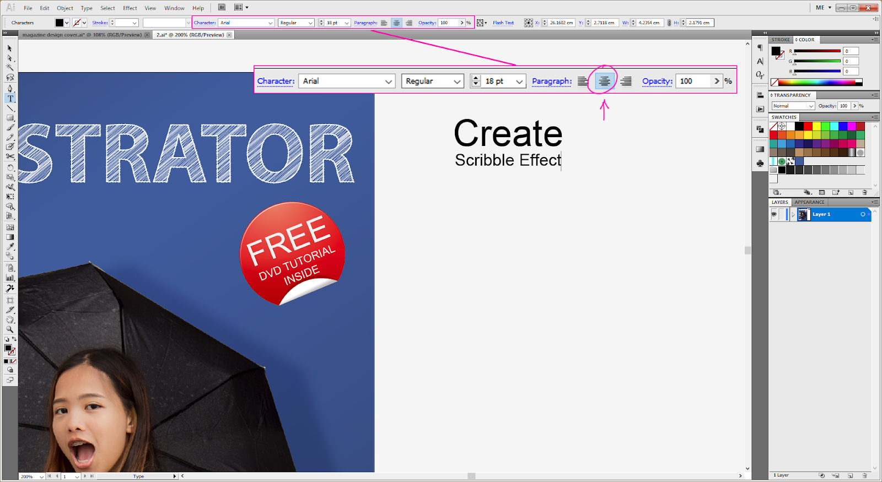Select the Direct Selection tool
The height and width of the screenshot is (482, 882).
(10, 58)
